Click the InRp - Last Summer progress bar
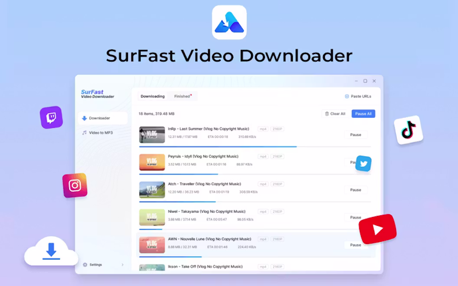Image resolution: width=458 pixels, height=286 pixels. [x=255, y=146]
